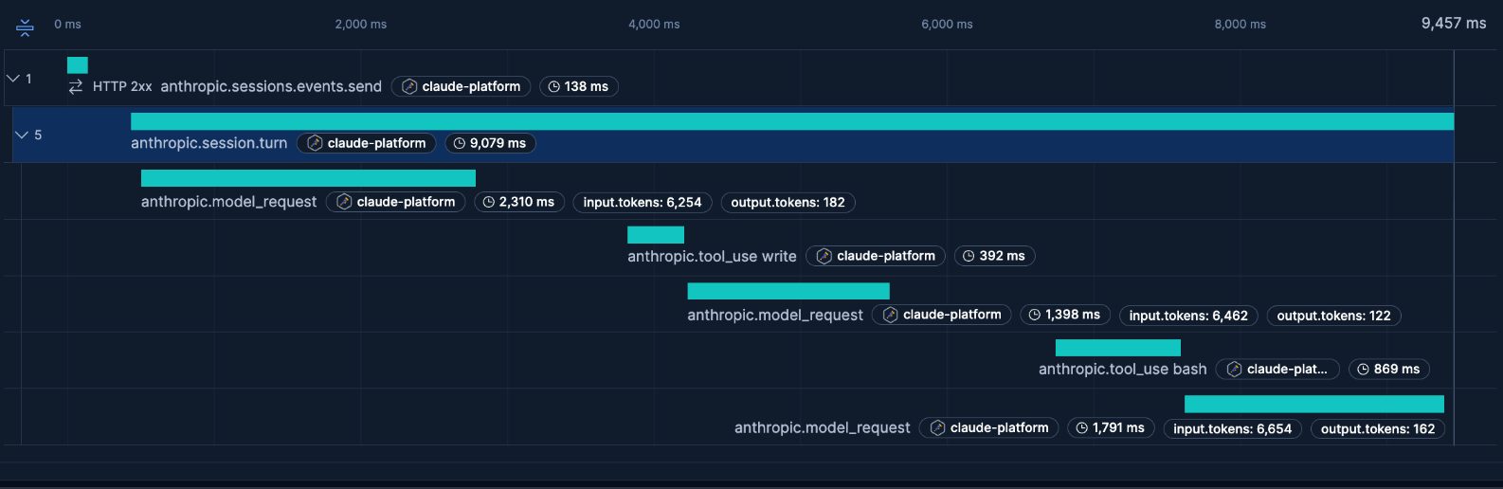Image resolution: width=1503 pixels, height=489 pixels.
Task: Click the 392 ms duration badge
Action: coord(995,256)
